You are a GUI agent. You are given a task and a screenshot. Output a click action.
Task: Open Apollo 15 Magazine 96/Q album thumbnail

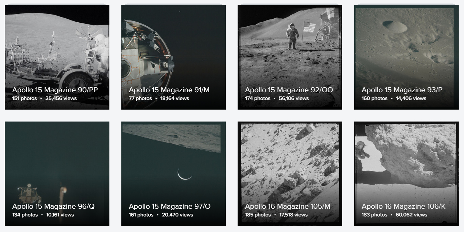click(57, 174)
